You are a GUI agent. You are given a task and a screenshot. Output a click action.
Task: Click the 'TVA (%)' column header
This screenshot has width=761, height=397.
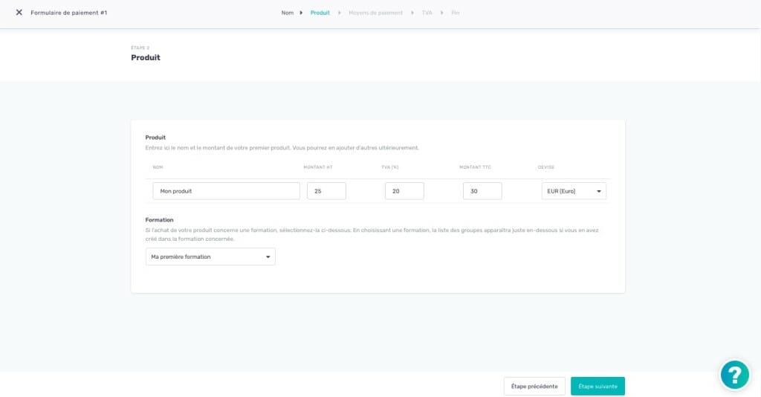coord(389,167)
